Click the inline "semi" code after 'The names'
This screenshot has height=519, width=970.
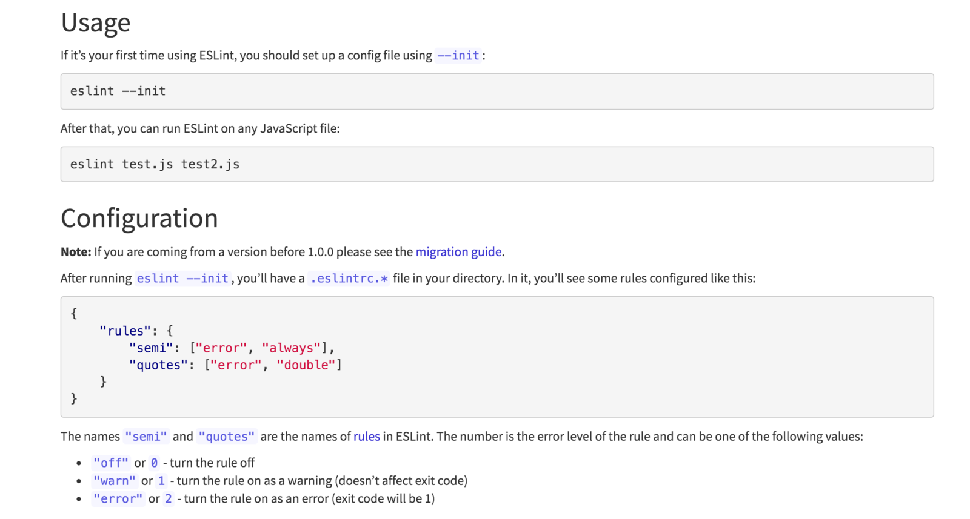[146, 437]
